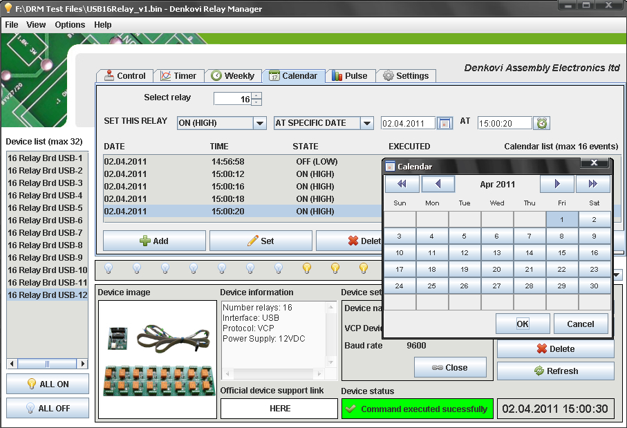Close the Calendar popup window
The image size is (627, 428).
(x=595, y=162)
